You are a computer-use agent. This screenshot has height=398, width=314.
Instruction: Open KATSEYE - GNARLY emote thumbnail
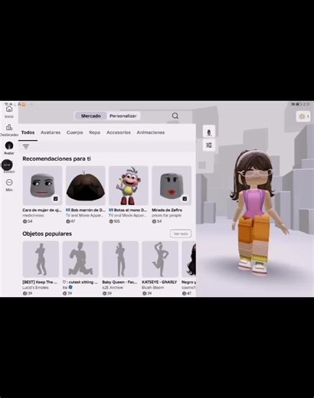160,259
